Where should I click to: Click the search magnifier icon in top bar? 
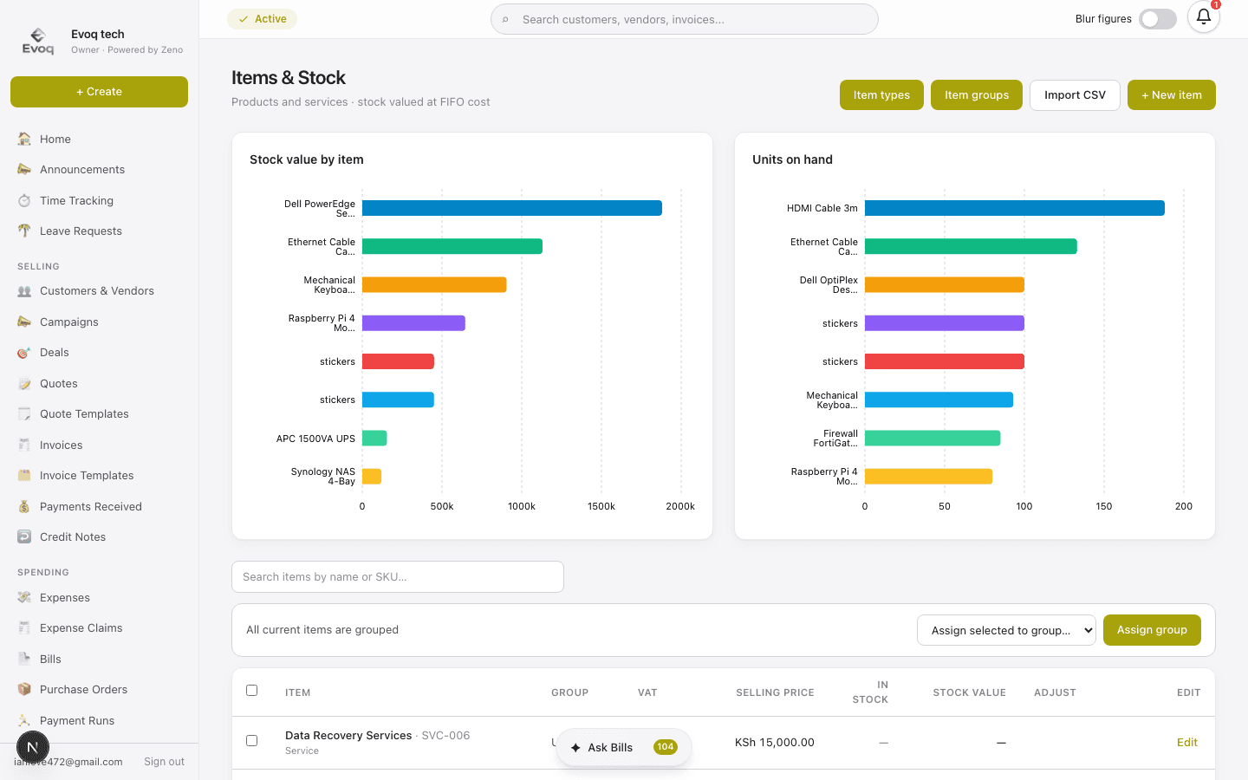[505, 19]
